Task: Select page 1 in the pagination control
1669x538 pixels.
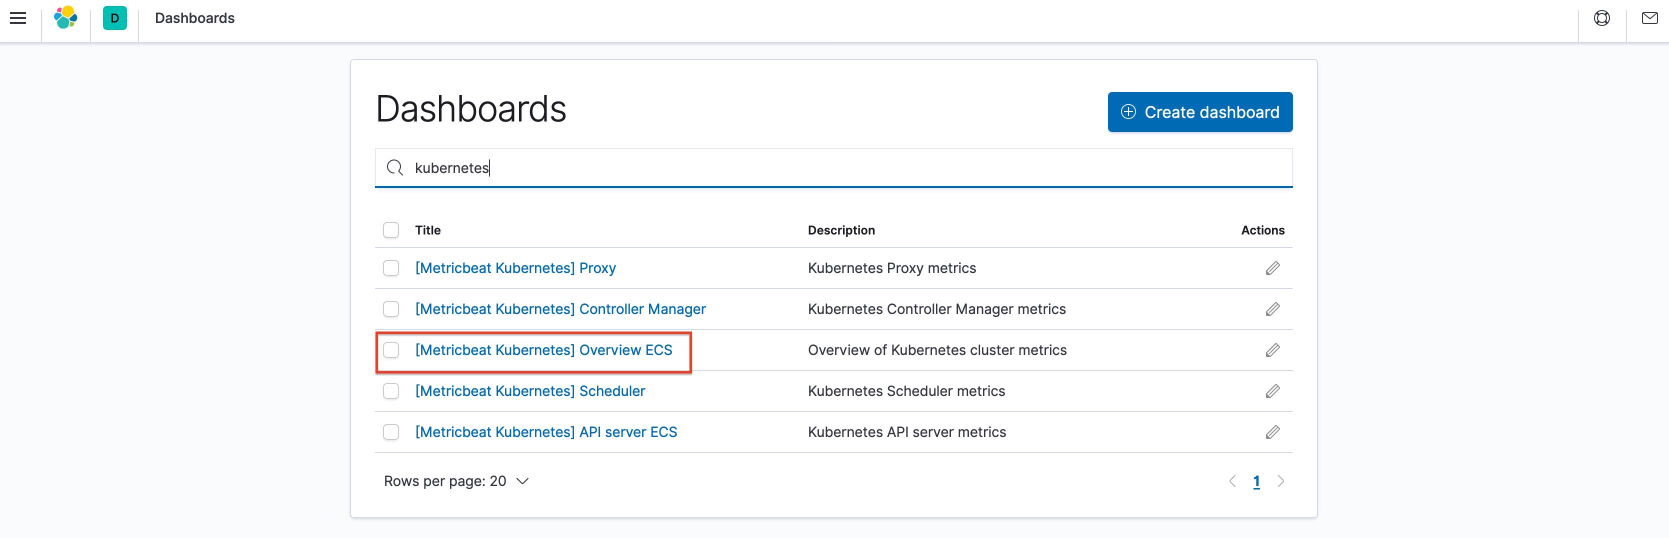Action: coord(1256,481)
